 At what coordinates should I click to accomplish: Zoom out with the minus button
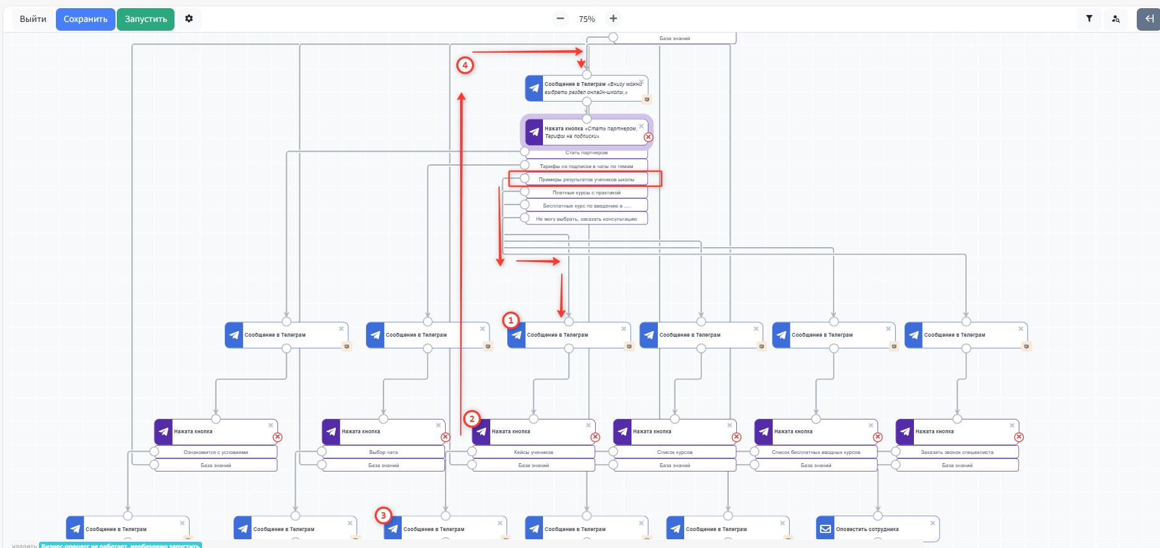[x=561, y=19]
